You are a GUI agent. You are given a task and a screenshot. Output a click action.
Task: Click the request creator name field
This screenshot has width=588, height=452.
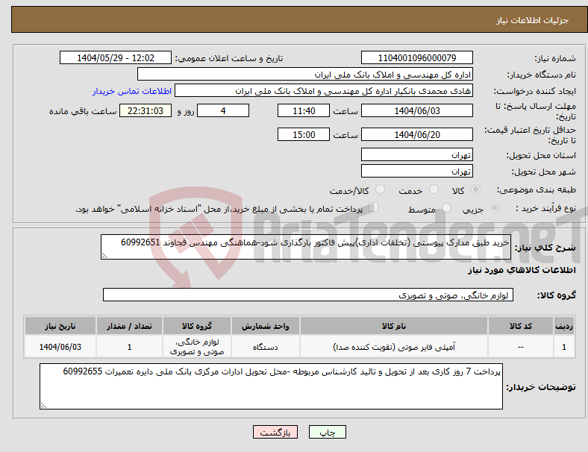[324, 91]
